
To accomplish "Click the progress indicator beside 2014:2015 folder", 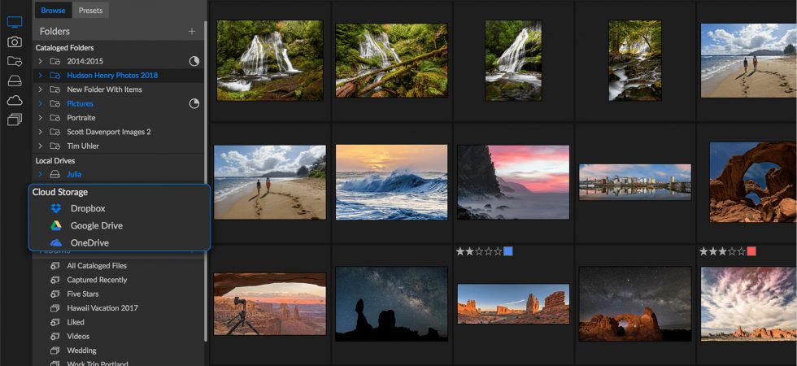I will click(194, 61).
